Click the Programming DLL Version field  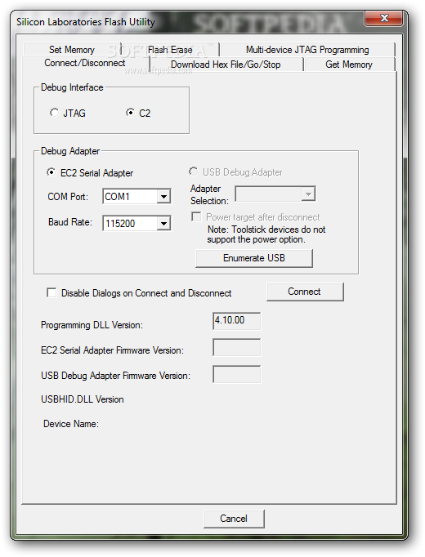(237, 321)
